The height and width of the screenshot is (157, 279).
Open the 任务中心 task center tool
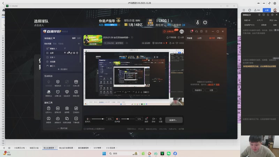pos(48,110)
